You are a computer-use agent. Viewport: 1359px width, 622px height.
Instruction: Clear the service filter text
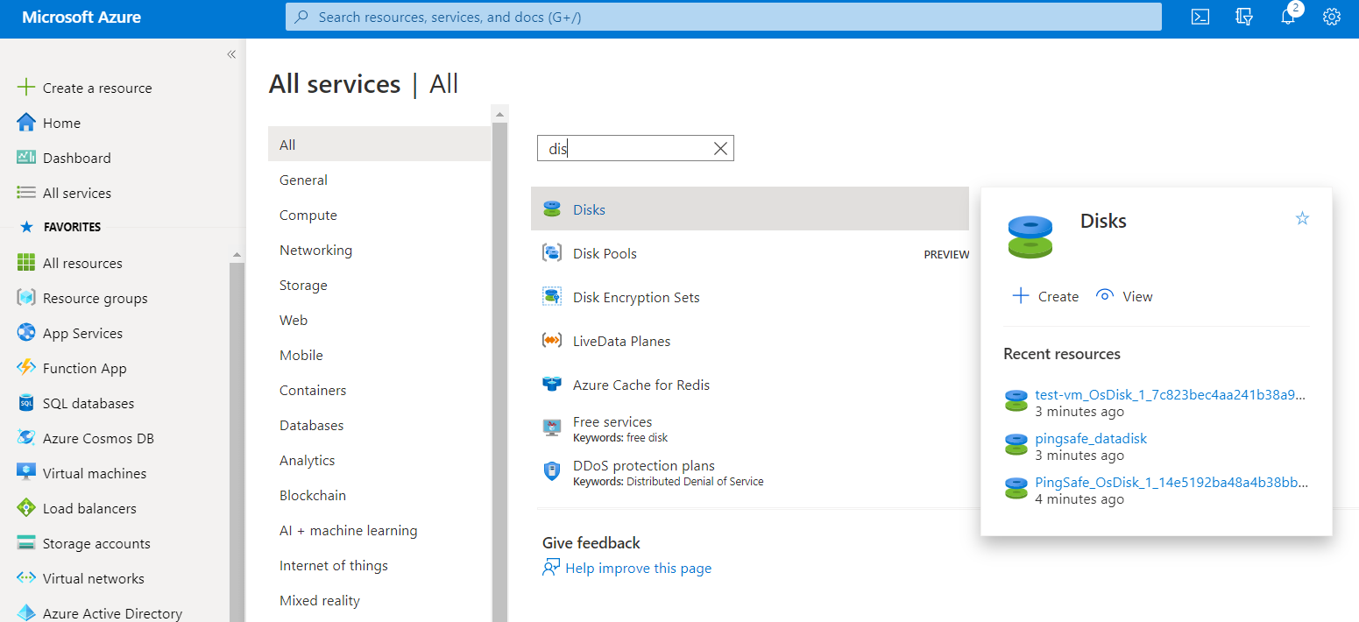(720, 149)
